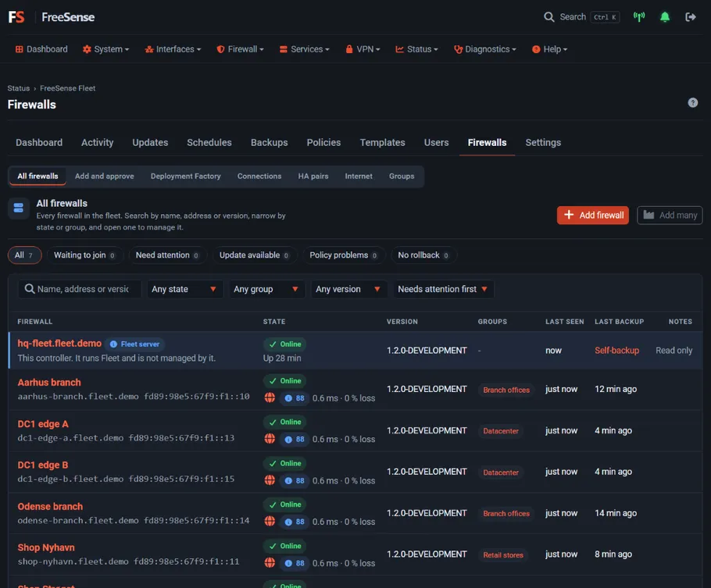Expand the Status menu
The height and width of the screenshot is (588, 711).
click(x=416, y=49)
